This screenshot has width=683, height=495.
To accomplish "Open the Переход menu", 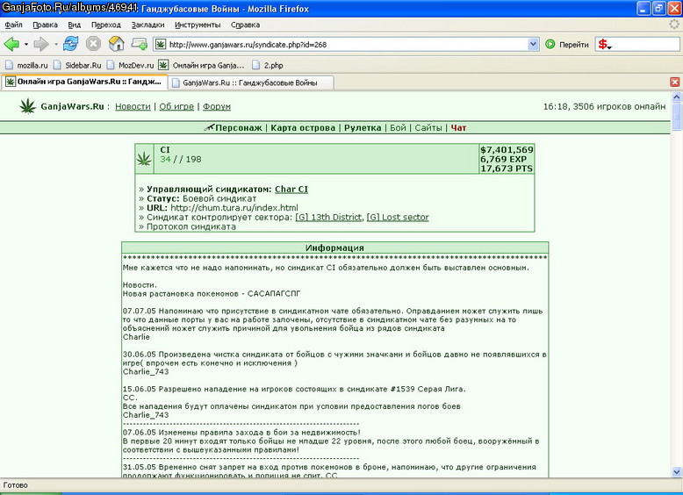I will 106,25.
